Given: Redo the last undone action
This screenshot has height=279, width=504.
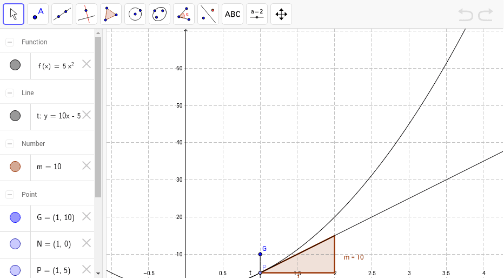Looking at the screenshot, I should (x=486, y=15).
